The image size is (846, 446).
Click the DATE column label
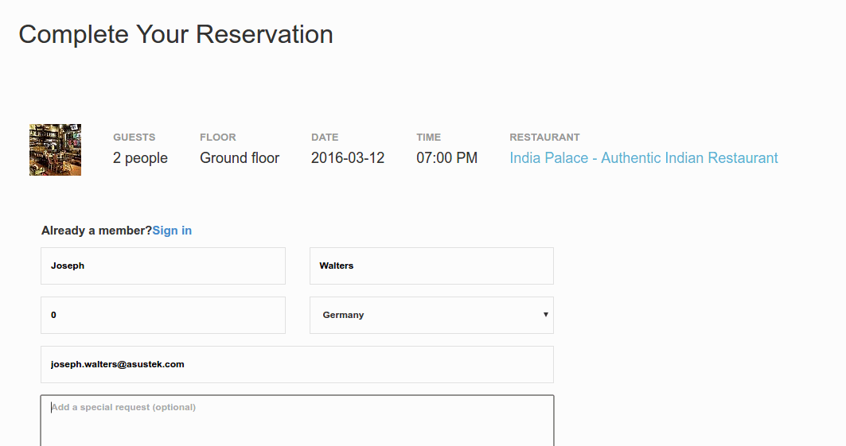pos(325,138)
